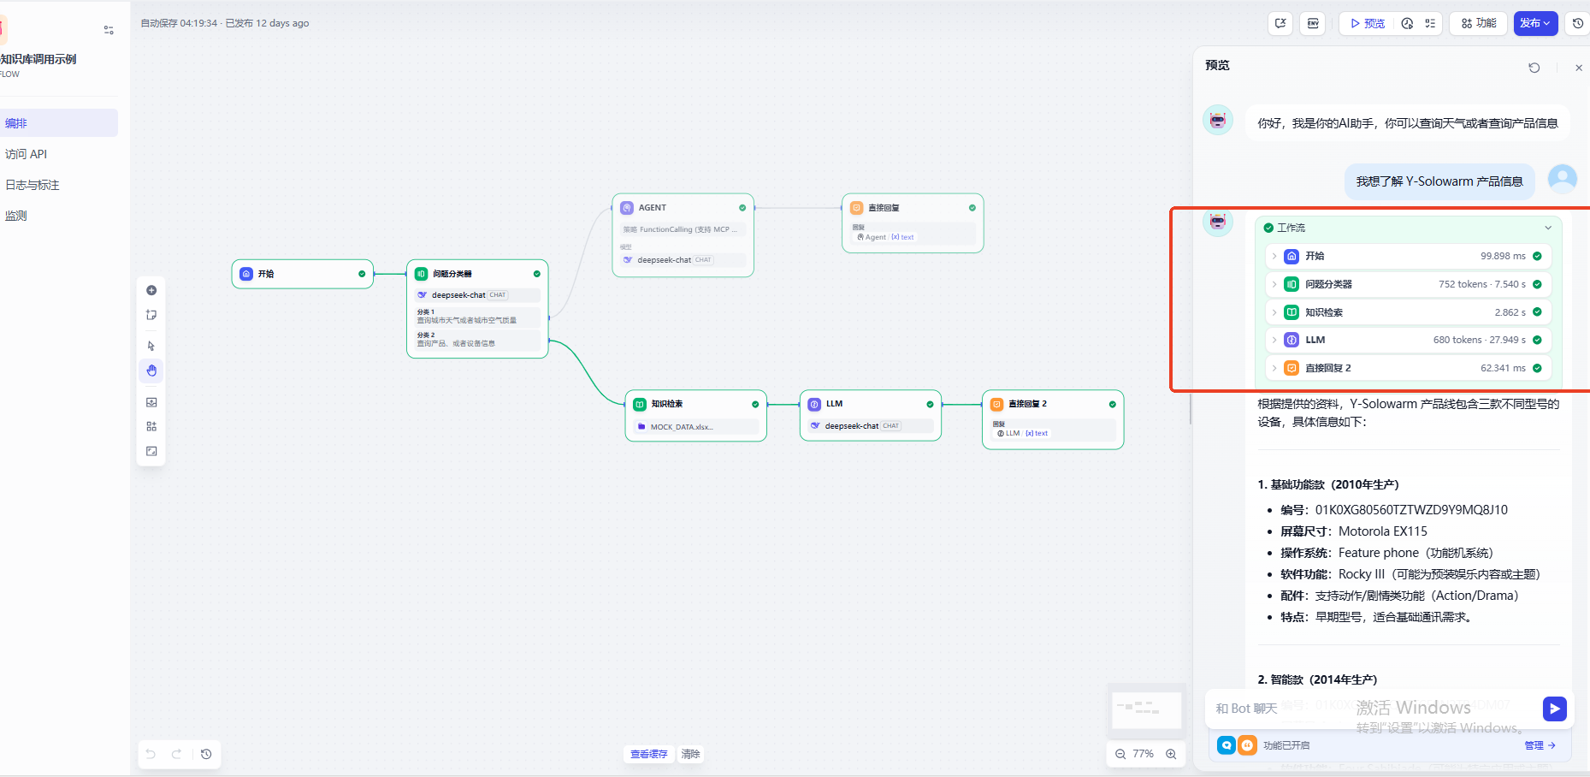Image resolution: width=1590 pixels, height=777 pixels.
Task: Collapse the 工作流 run details
Action: (x=1547, y=228)
